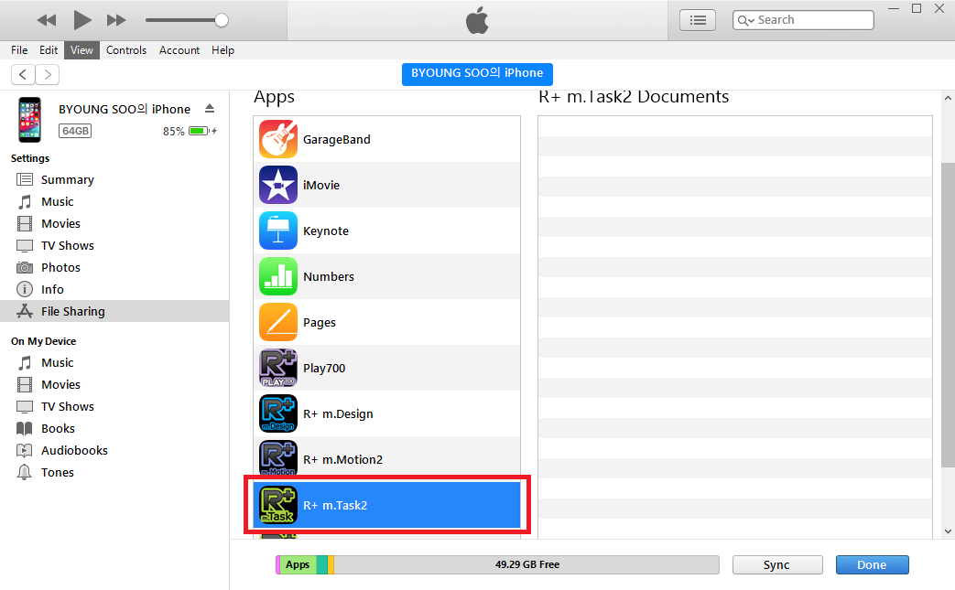Click the rewind previous track button

(47, 20)
